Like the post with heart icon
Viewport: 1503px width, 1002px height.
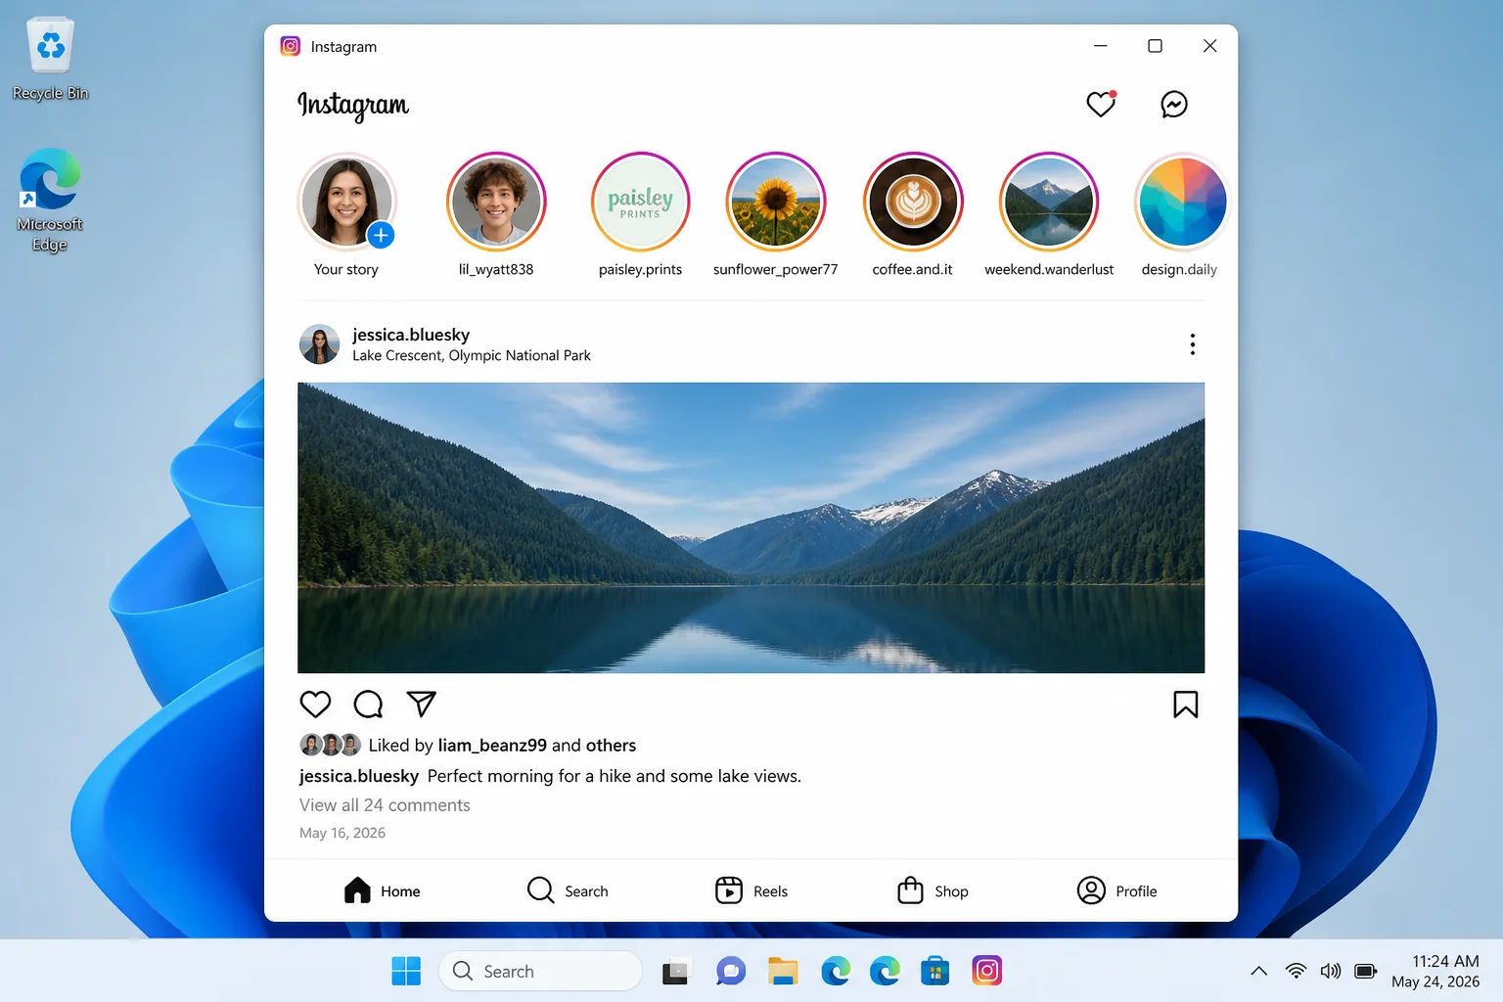click(315, 705)
